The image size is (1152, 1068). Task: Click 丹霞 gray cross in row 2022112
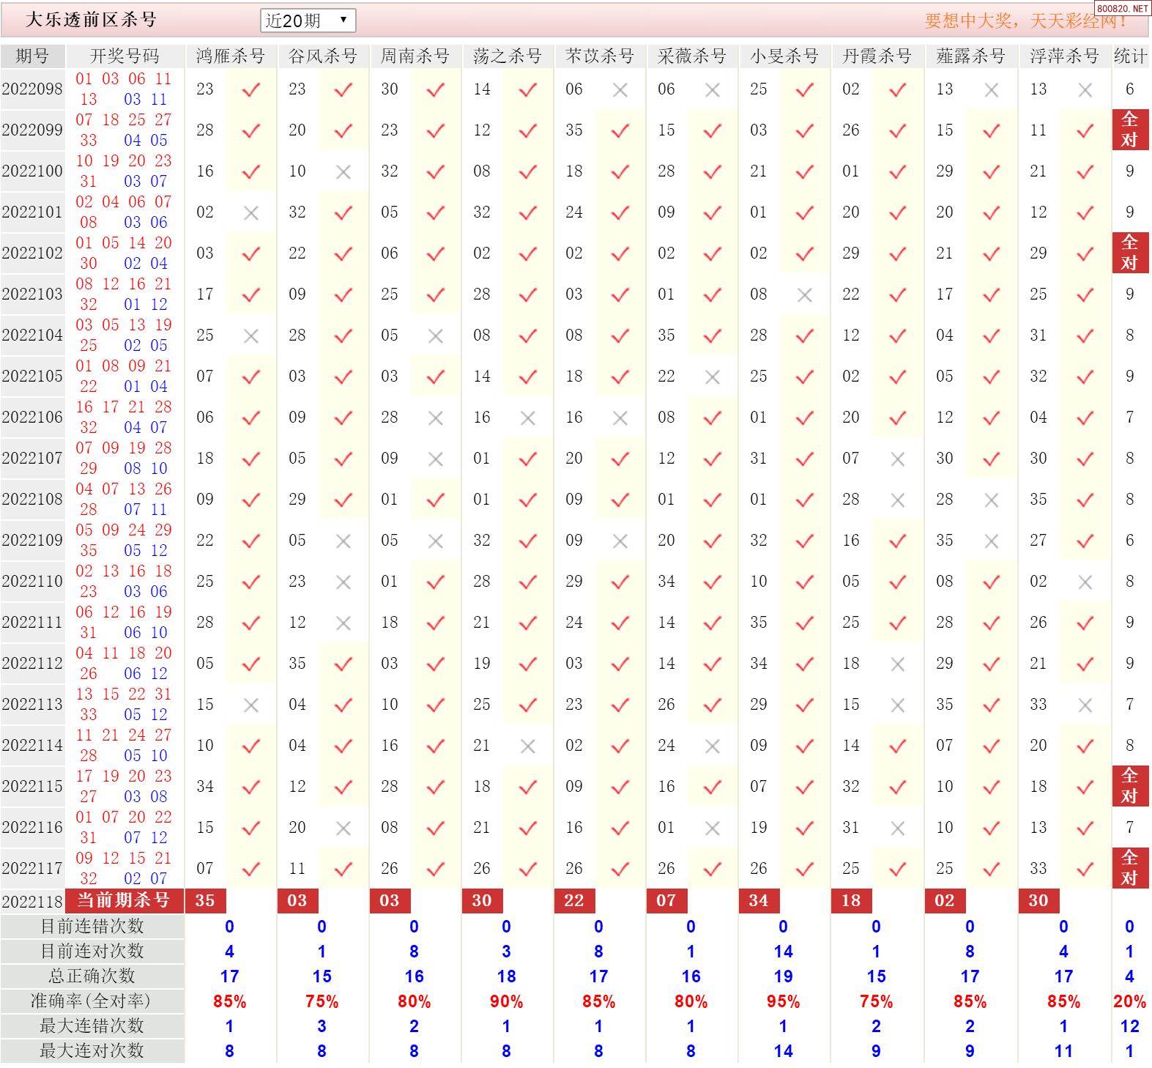[x=896, y=664]
